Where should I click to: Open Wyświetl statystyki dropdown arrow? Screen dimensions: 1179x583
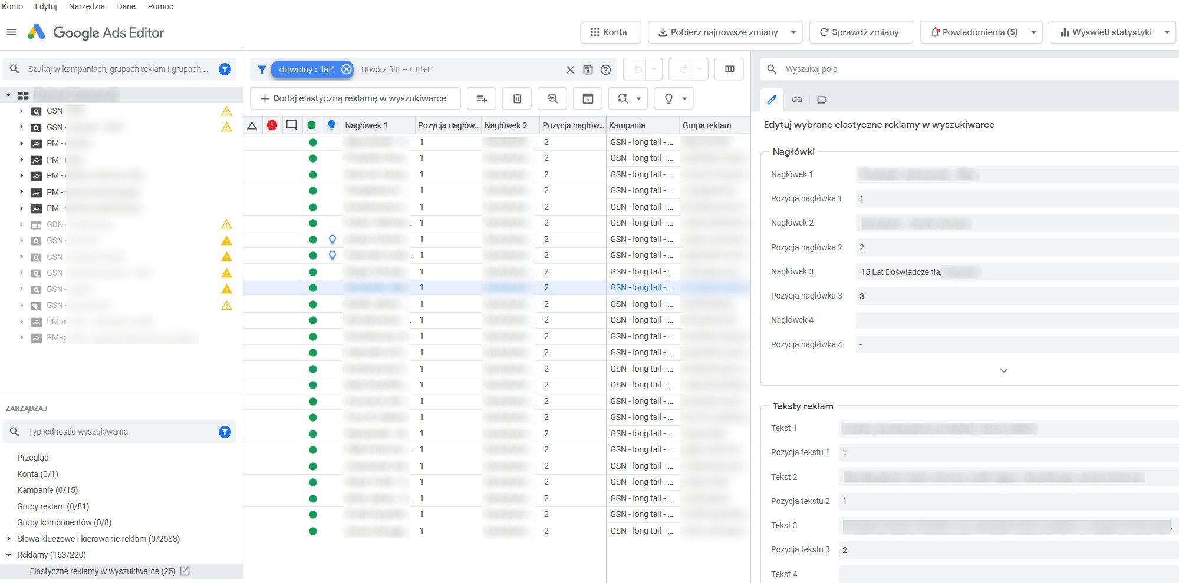pyautogui.click(x=1167, y=32)
